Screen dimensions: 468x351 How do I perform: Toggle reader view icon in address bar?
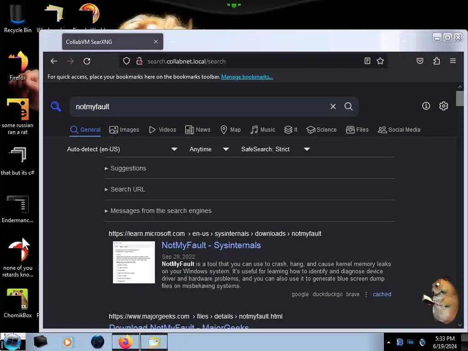click(367, 61)
